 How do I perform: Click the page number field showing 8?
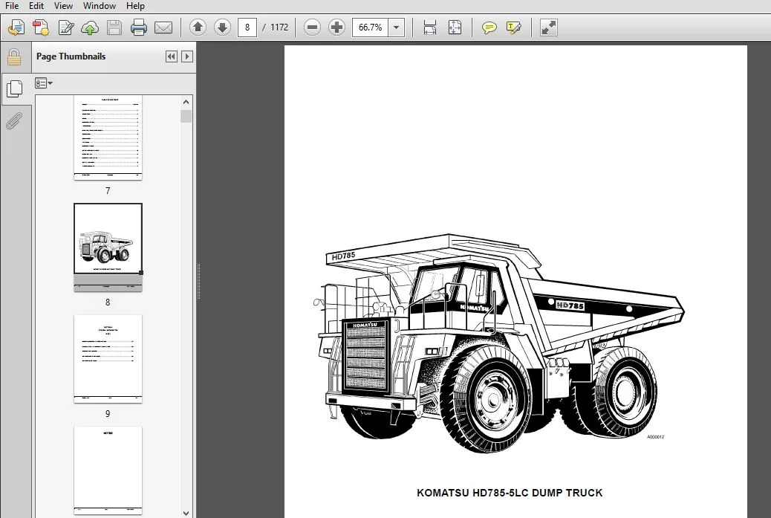coord(247,27)
